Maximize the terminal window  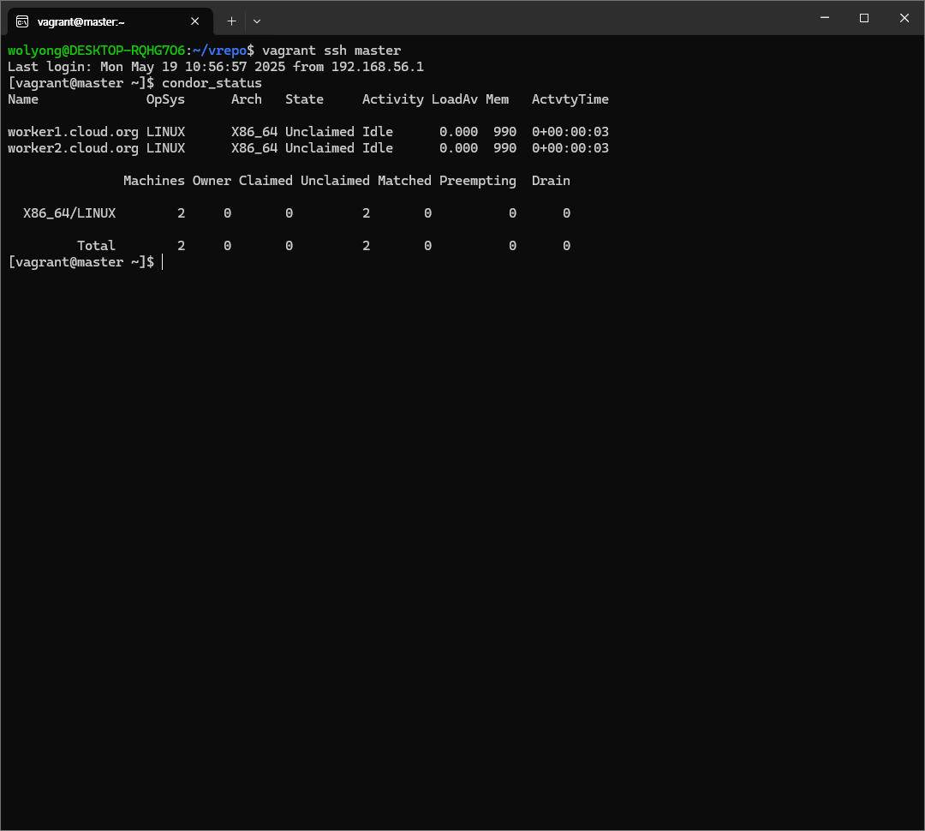tap(864, 18)
